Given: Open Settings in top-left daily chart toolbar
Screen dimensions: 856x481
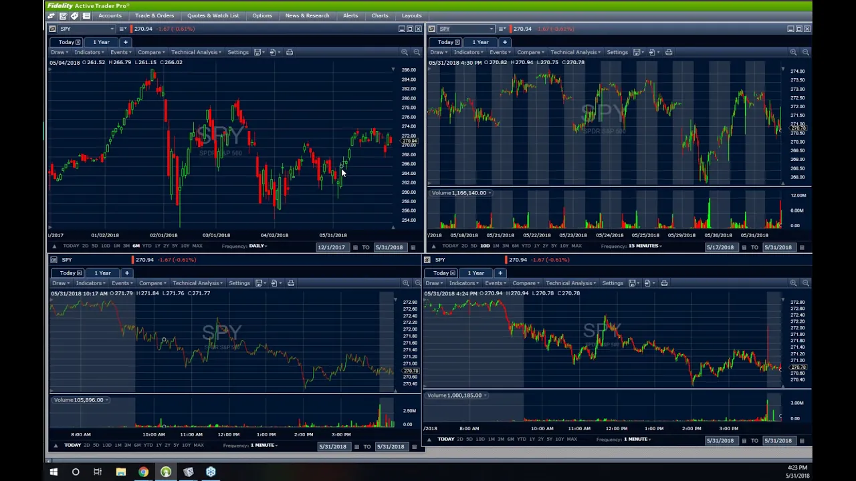Looking at the screenshot, I should point(238,52).
